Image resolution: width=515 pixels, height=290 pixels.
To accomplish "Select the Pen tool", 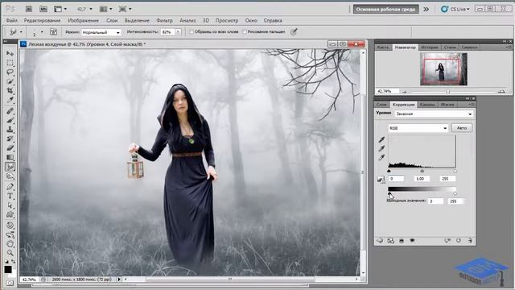I will (x=10, y=187).
